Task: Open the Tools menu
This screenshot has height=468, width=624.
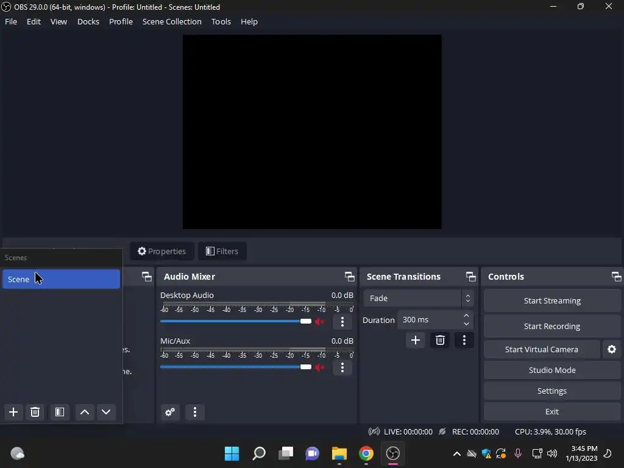Action: pyautogui.click(x=221, y=21)
